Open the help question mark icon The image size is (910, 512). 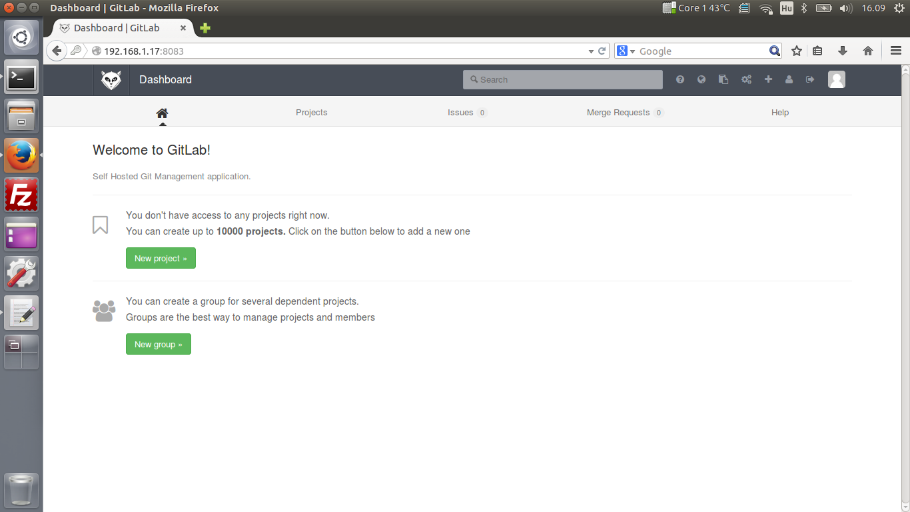(x=680, y=79)
